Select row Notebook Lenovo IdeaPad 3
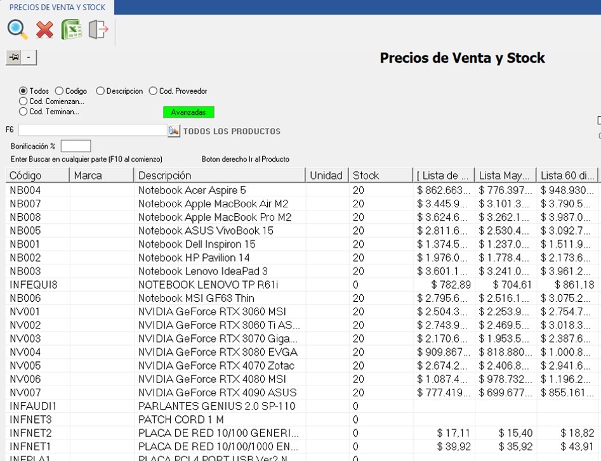The width and height of the screenshot is (601, 461). [302, 271]
